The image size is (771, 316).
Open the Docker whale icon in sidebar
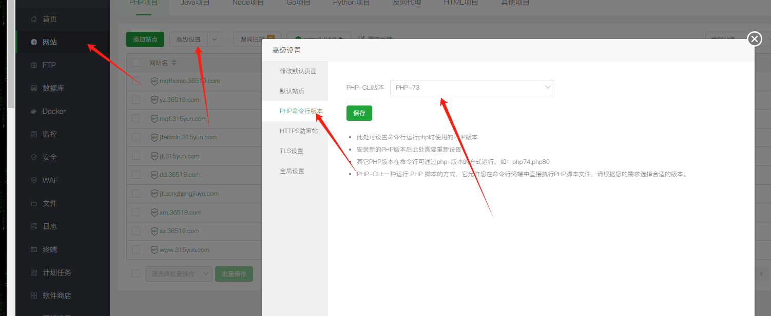[x=34, y=111]
